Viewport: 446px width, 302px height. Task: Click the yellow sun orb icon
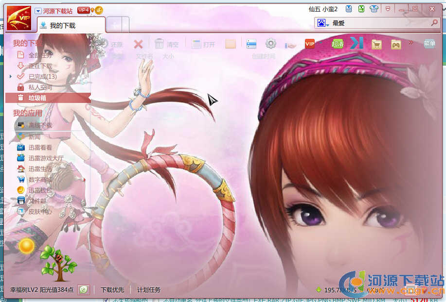26,246
